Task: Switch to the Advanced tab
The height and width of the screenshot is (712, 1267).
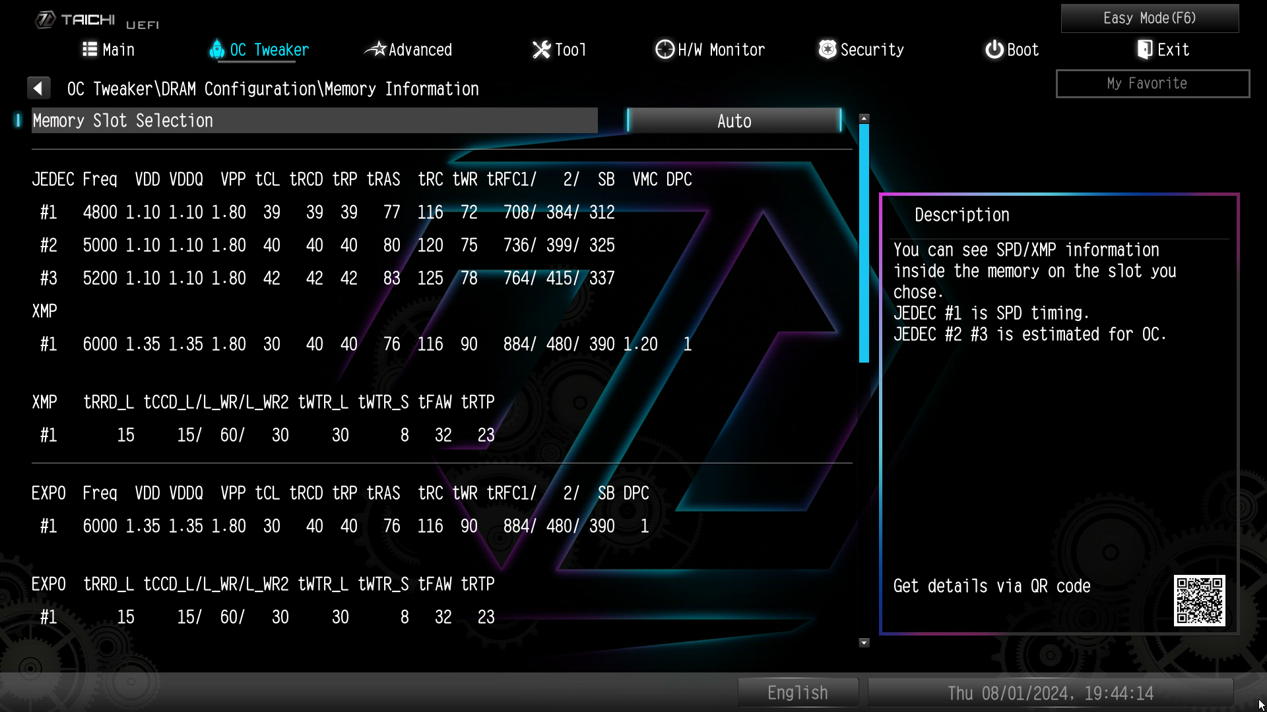Action: point(420,49)
